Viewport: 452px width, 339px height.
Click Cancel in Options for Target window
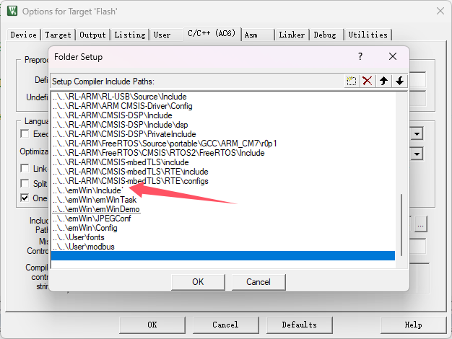[225, 325]
